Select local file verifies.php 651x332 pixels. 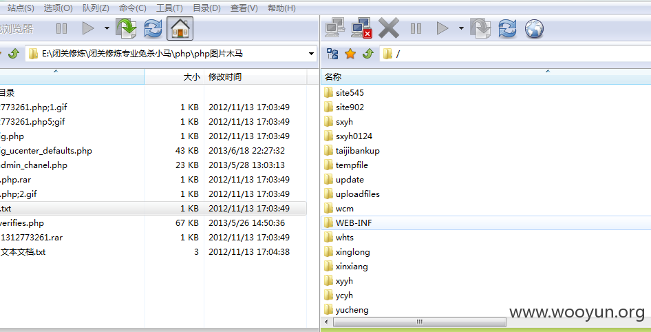153,222
